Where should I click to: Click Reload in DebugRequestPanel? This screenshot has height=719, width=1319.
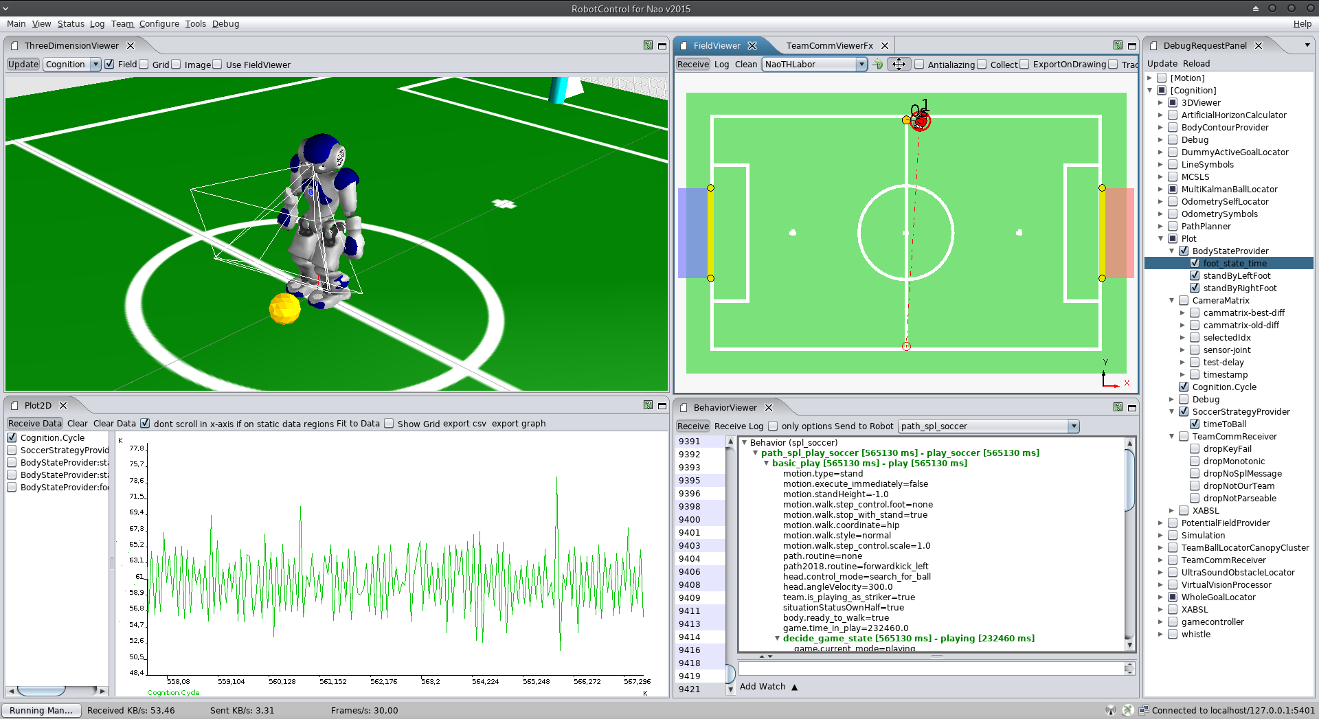click(x=1196, y=64)
